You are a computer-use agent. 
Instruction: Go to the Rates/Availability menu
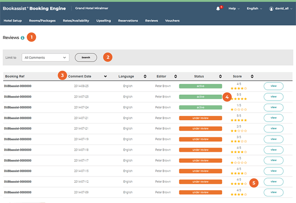[76, 21]
